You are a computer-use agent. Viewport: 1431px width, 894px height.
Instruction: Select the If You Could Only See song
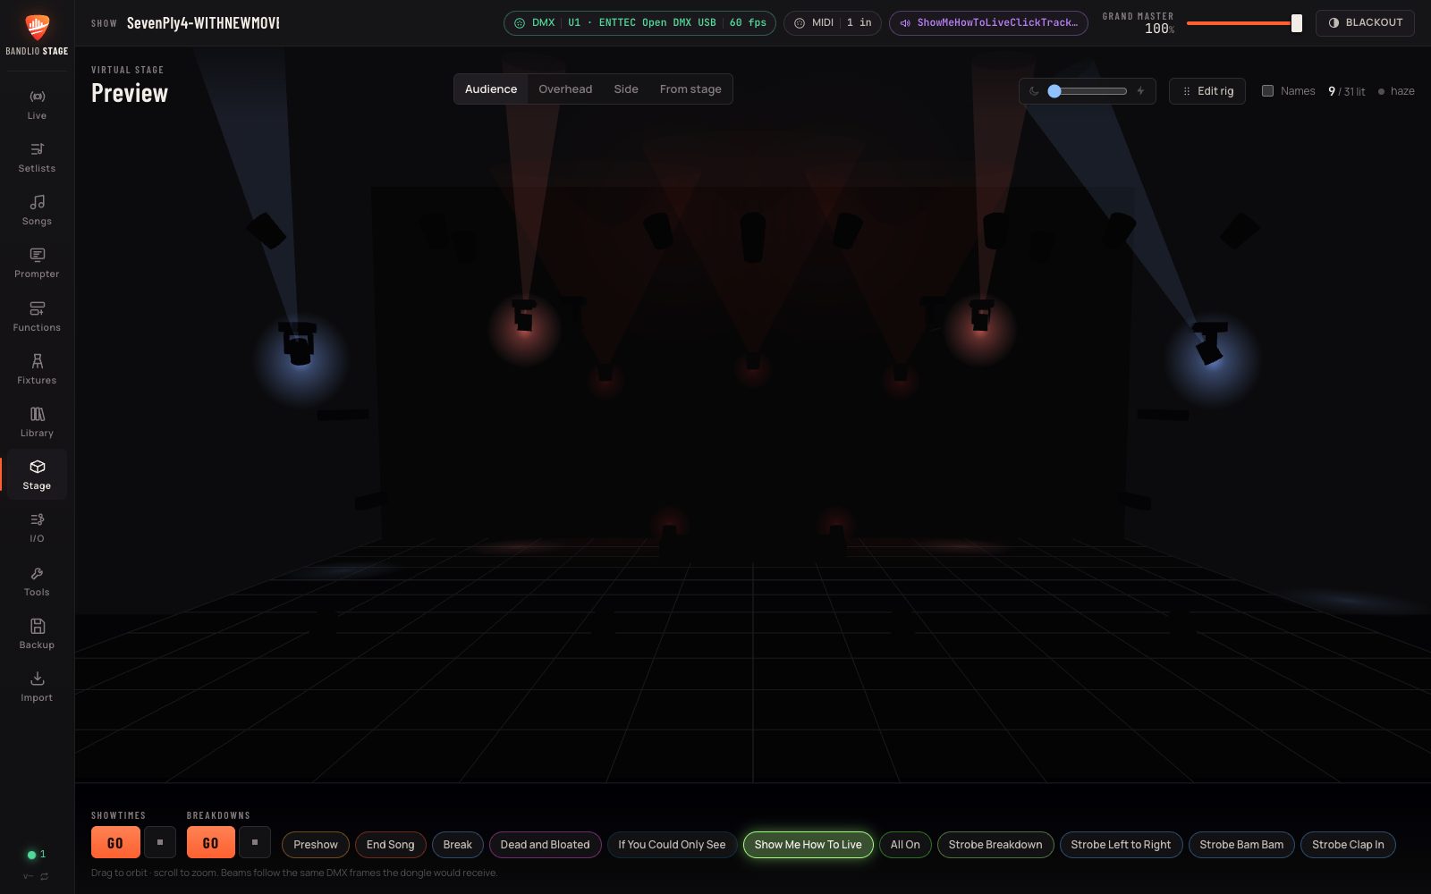coord(673,845)
